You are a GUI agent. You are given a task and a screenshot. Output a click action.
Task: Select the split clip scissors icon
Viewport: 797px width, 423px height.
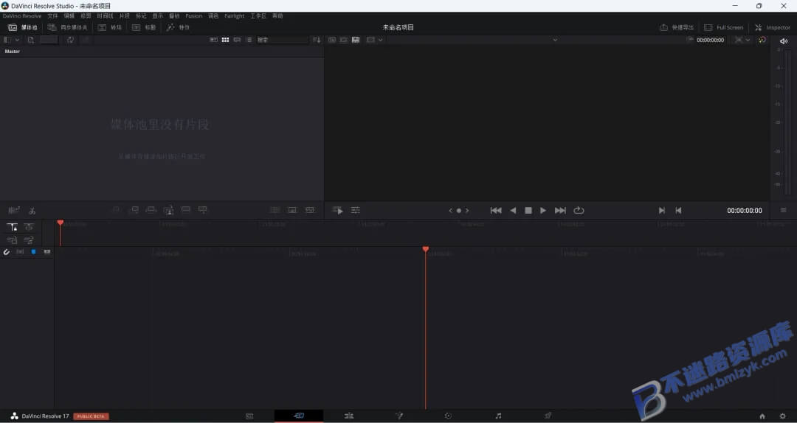click(x=32, y=211)
